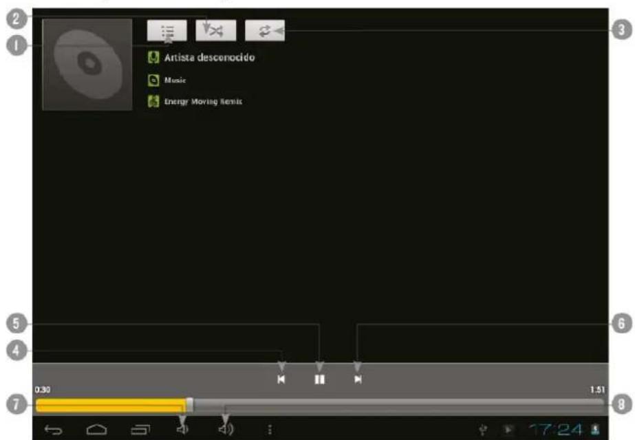Toggle repeat playback mode
635x440 pixels.
click(x=265, y=30)
